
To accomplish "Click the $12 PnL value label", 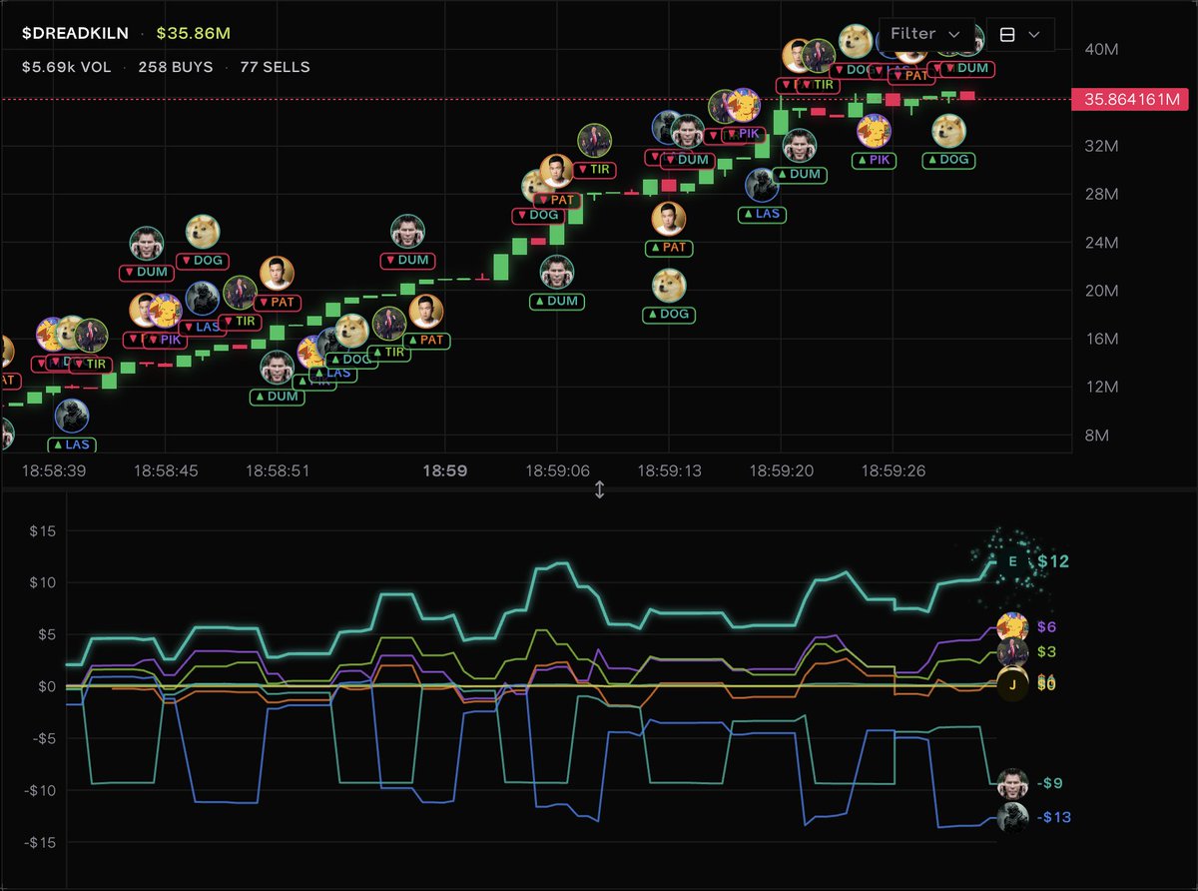I will [1053, 561].
